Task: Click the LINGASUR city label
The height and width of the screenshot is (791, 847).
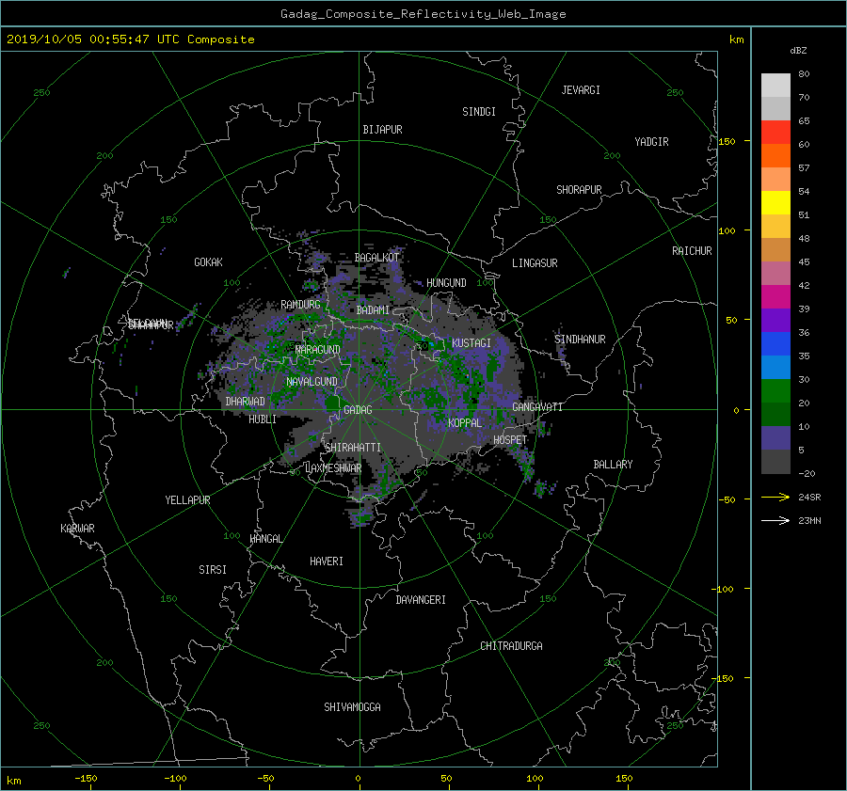Action: coord(535,263)
